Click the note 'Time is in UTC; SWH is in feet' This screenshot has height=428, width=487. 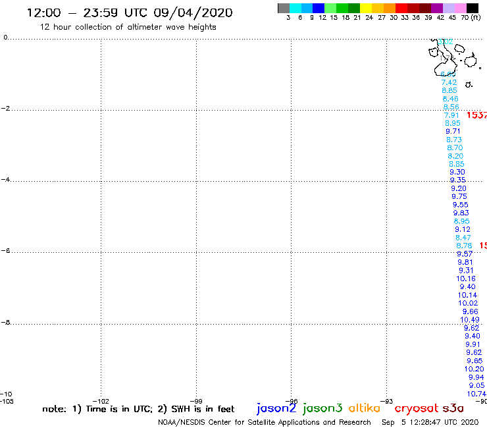pyautogui.click(x=138, y=409)
